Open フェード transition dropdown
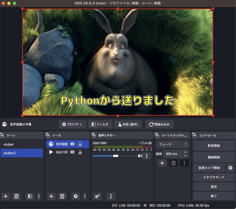This screenshot has width=236, height=209. [x=172, y=144]
